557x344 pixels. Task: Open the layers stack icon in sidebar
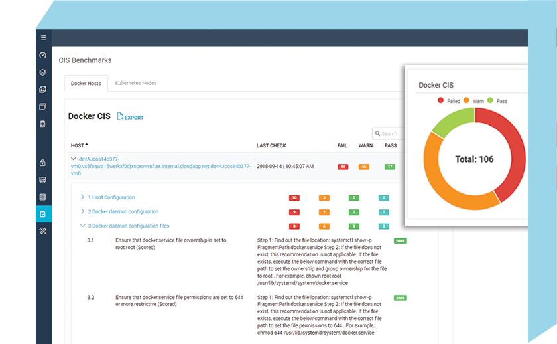click(42, 72)
